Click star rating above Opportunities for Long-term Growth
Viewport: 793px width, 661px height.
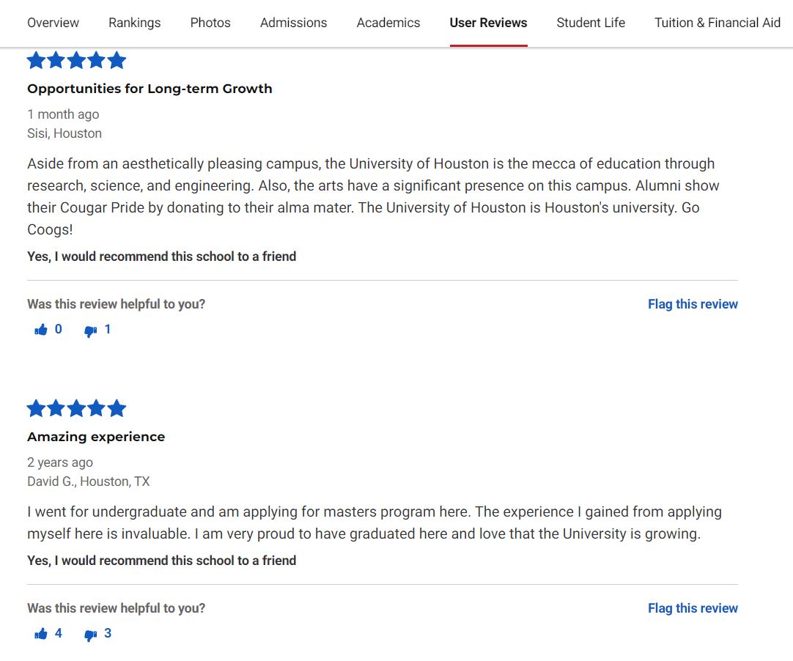pyautogui.click(x=76, y=60)
